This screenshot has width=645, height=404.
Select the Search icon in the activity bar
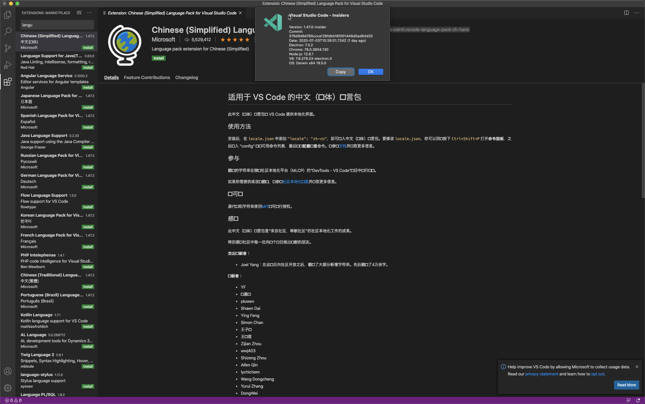pyautogui.click(x=7, y=31)
